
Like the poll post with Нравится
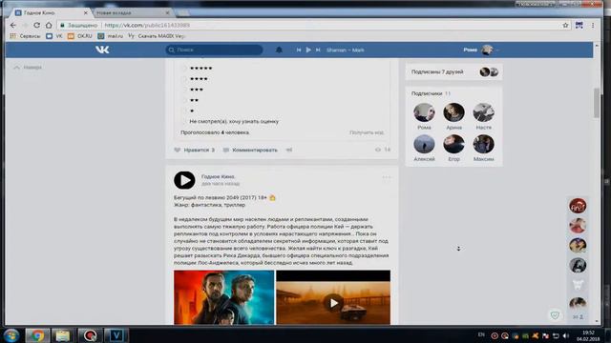click(x=194, y=150)
